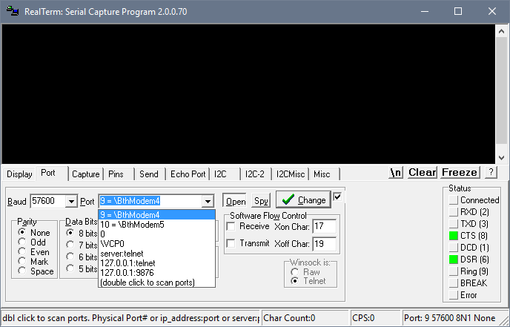
Task: Click the Connected status indicator box
Action: [454, 199]
